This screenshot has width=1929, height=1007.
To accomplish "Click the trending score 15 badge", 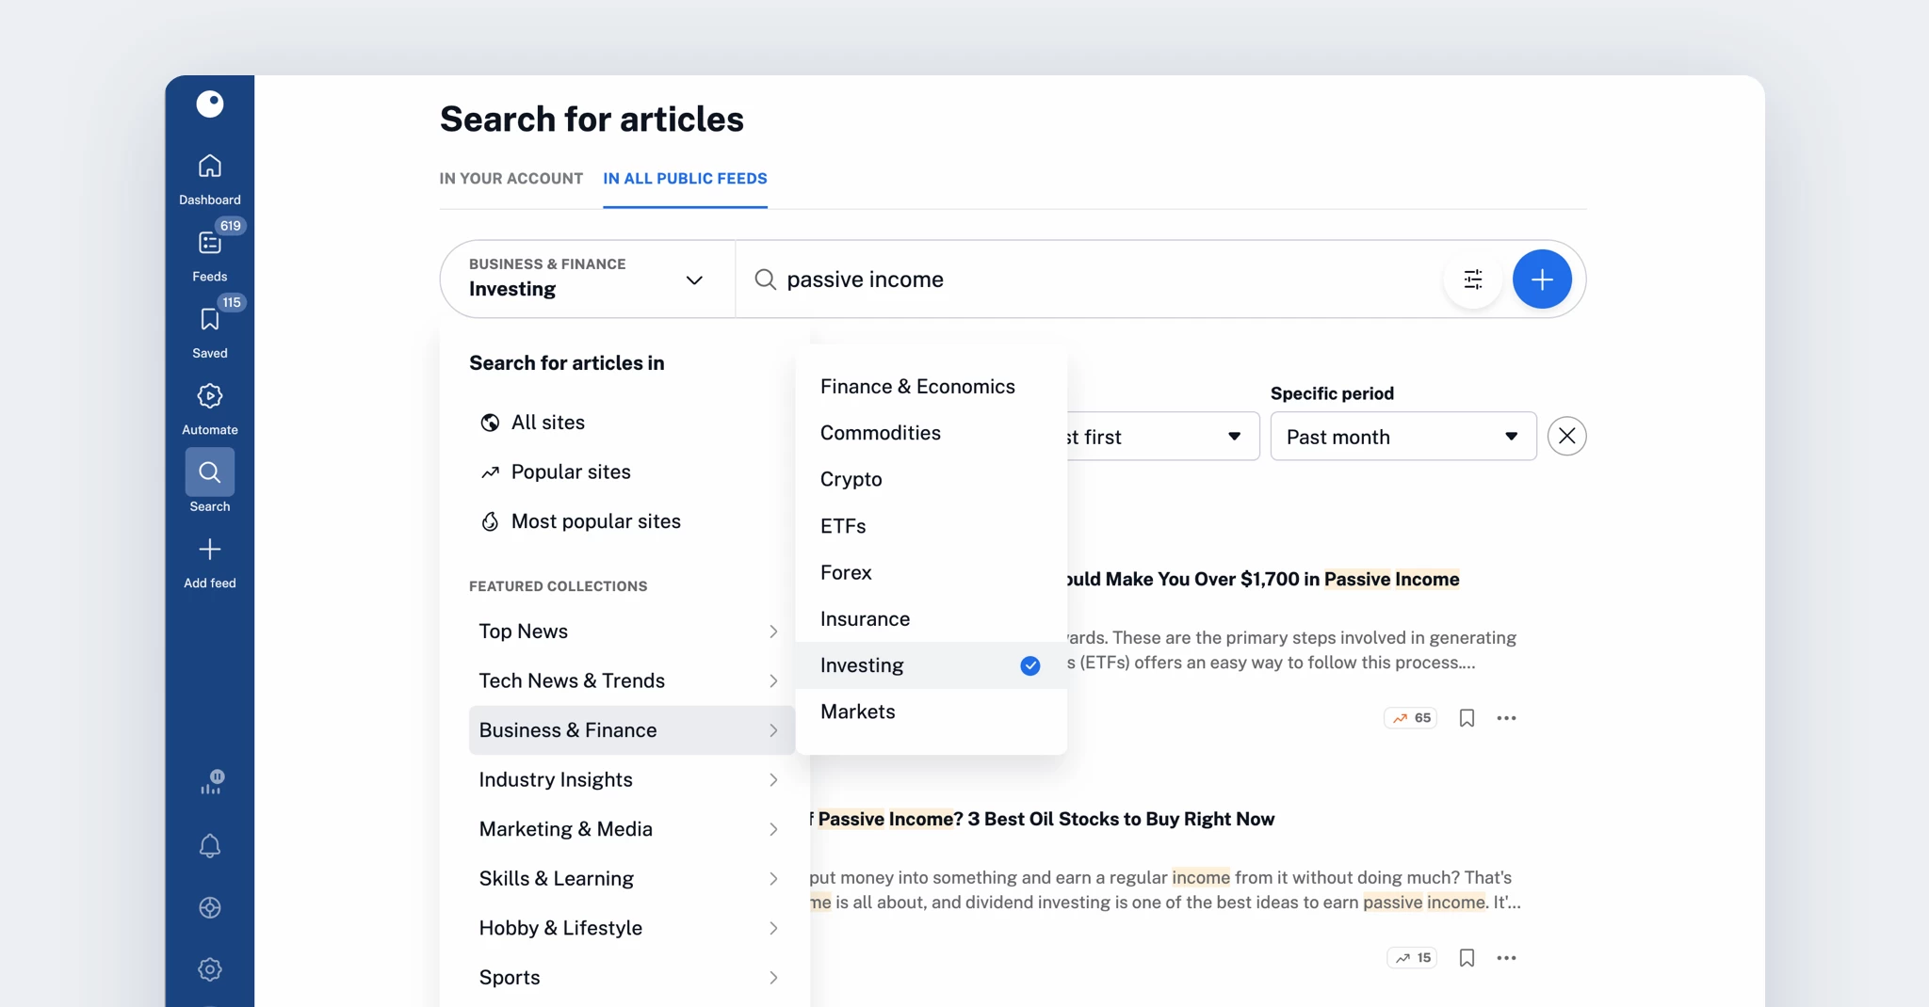I will [x=1412, y=958].
